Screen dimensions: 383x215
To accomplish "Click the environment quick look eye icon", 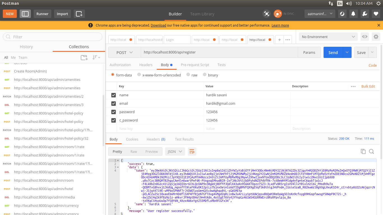I will coord(364,37).
